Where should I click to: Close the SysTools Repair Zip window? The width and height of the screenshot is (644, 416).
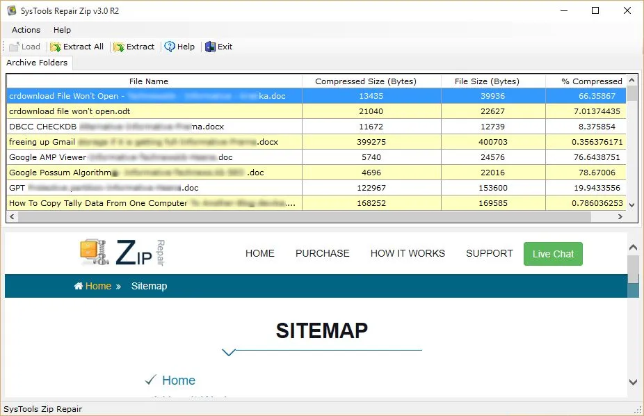coord(627,10)
